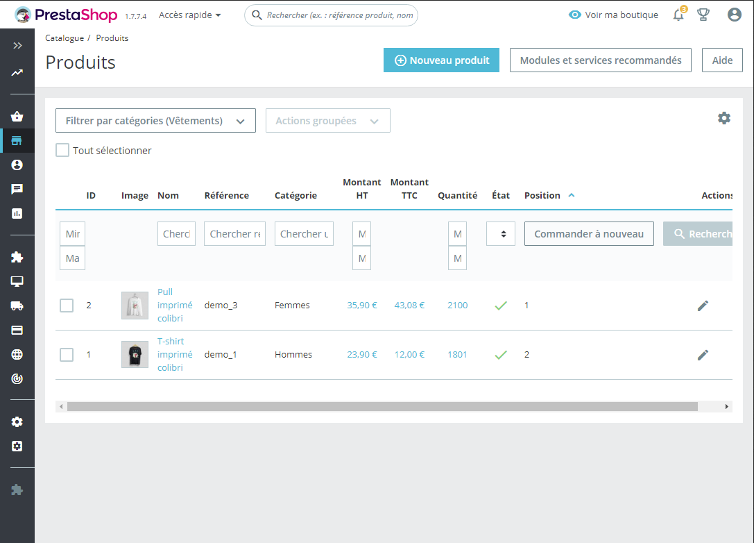Focus the Nom filter field
754x543 pixels.
(x=176, y=234)
